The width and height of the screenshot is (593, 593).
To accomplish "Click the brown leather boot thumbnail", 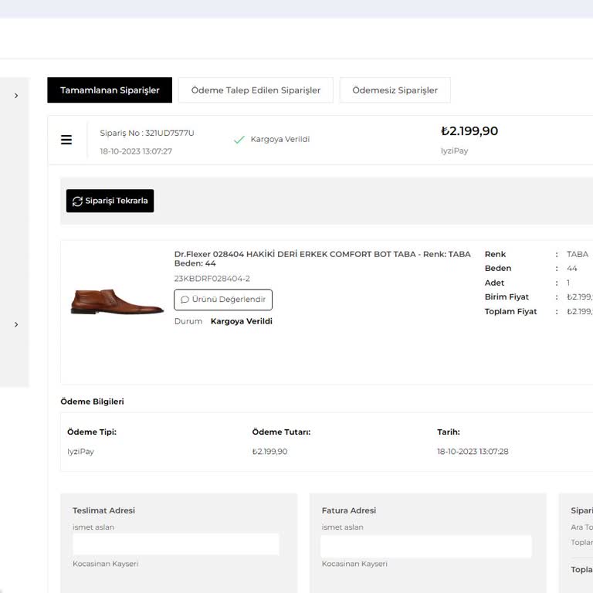I will pos(117,301).
